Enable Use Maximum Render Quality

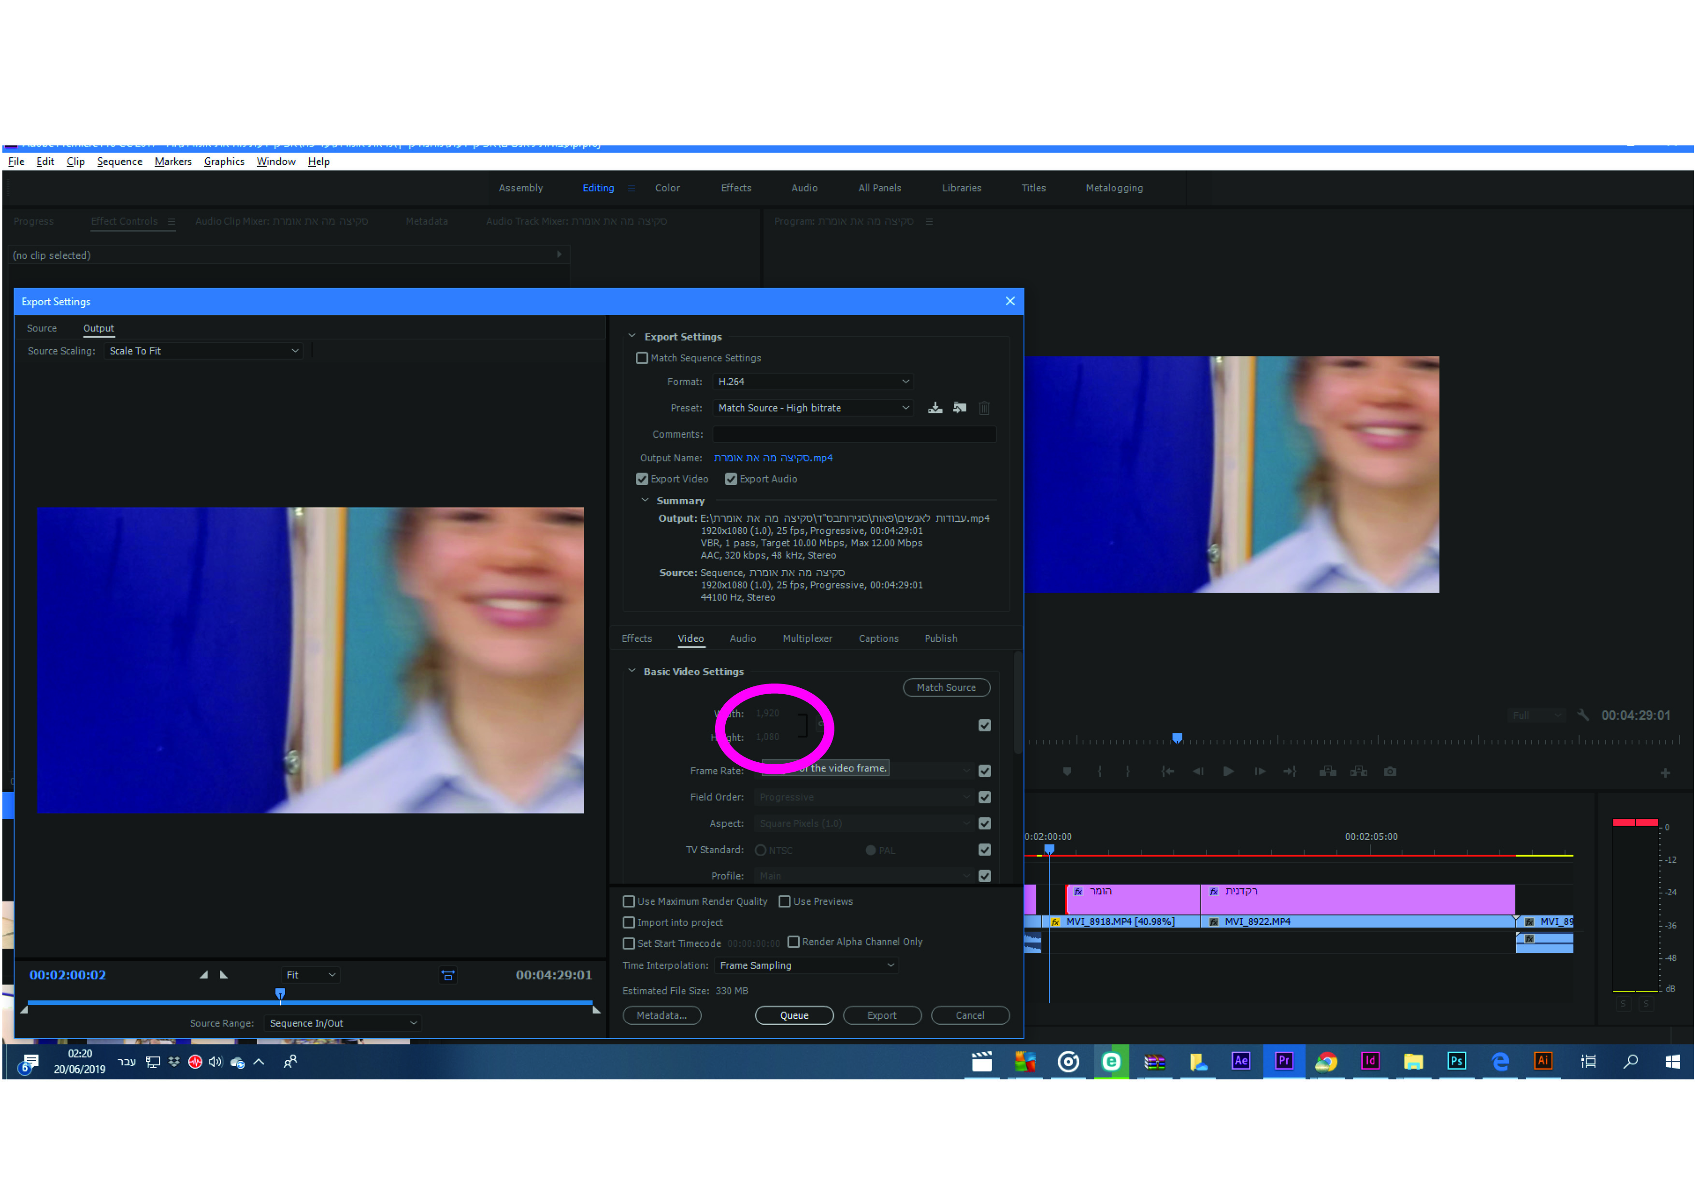point(629,901)
